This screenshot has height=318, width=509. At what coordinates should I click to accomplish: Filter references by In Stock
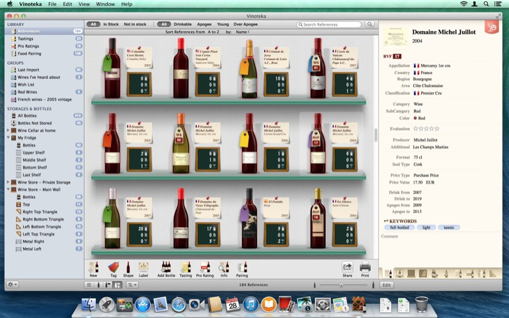[x=111, y=24]
